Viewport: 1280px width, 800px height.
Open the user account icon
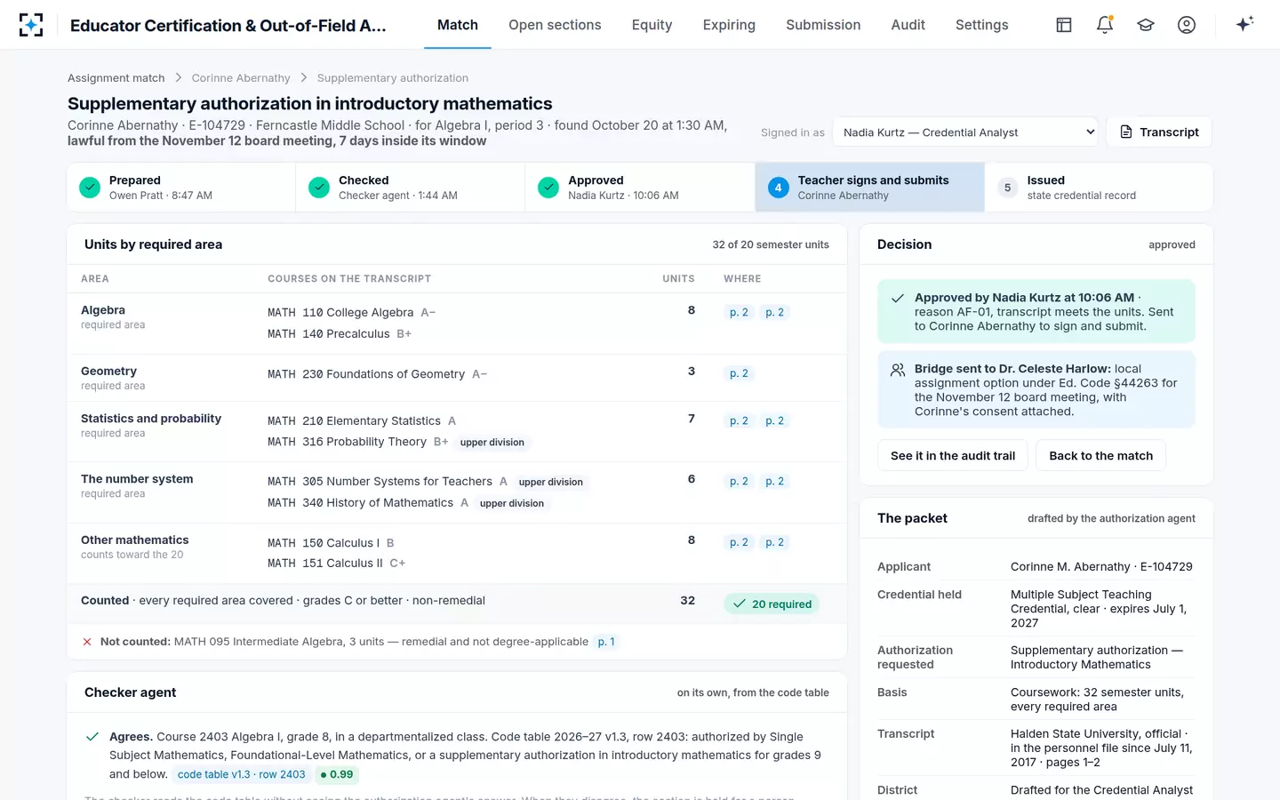pos(1187,25)
